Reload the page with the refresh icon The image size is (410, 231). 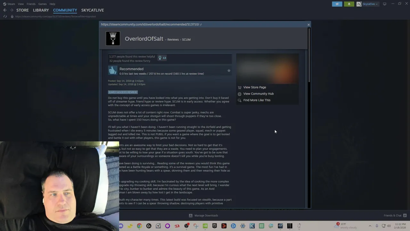point(5,16)
